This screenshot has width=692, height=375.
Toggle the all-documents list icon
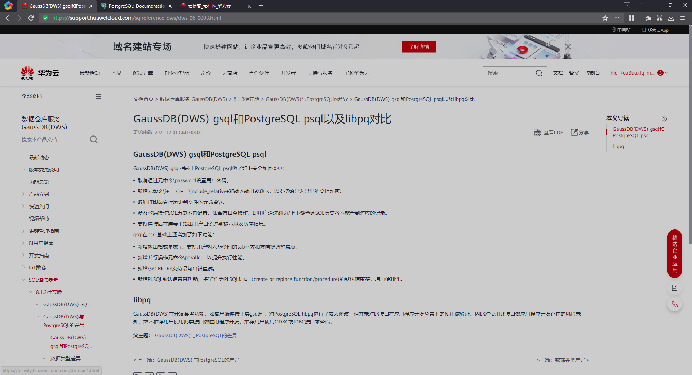coord(99,97)
